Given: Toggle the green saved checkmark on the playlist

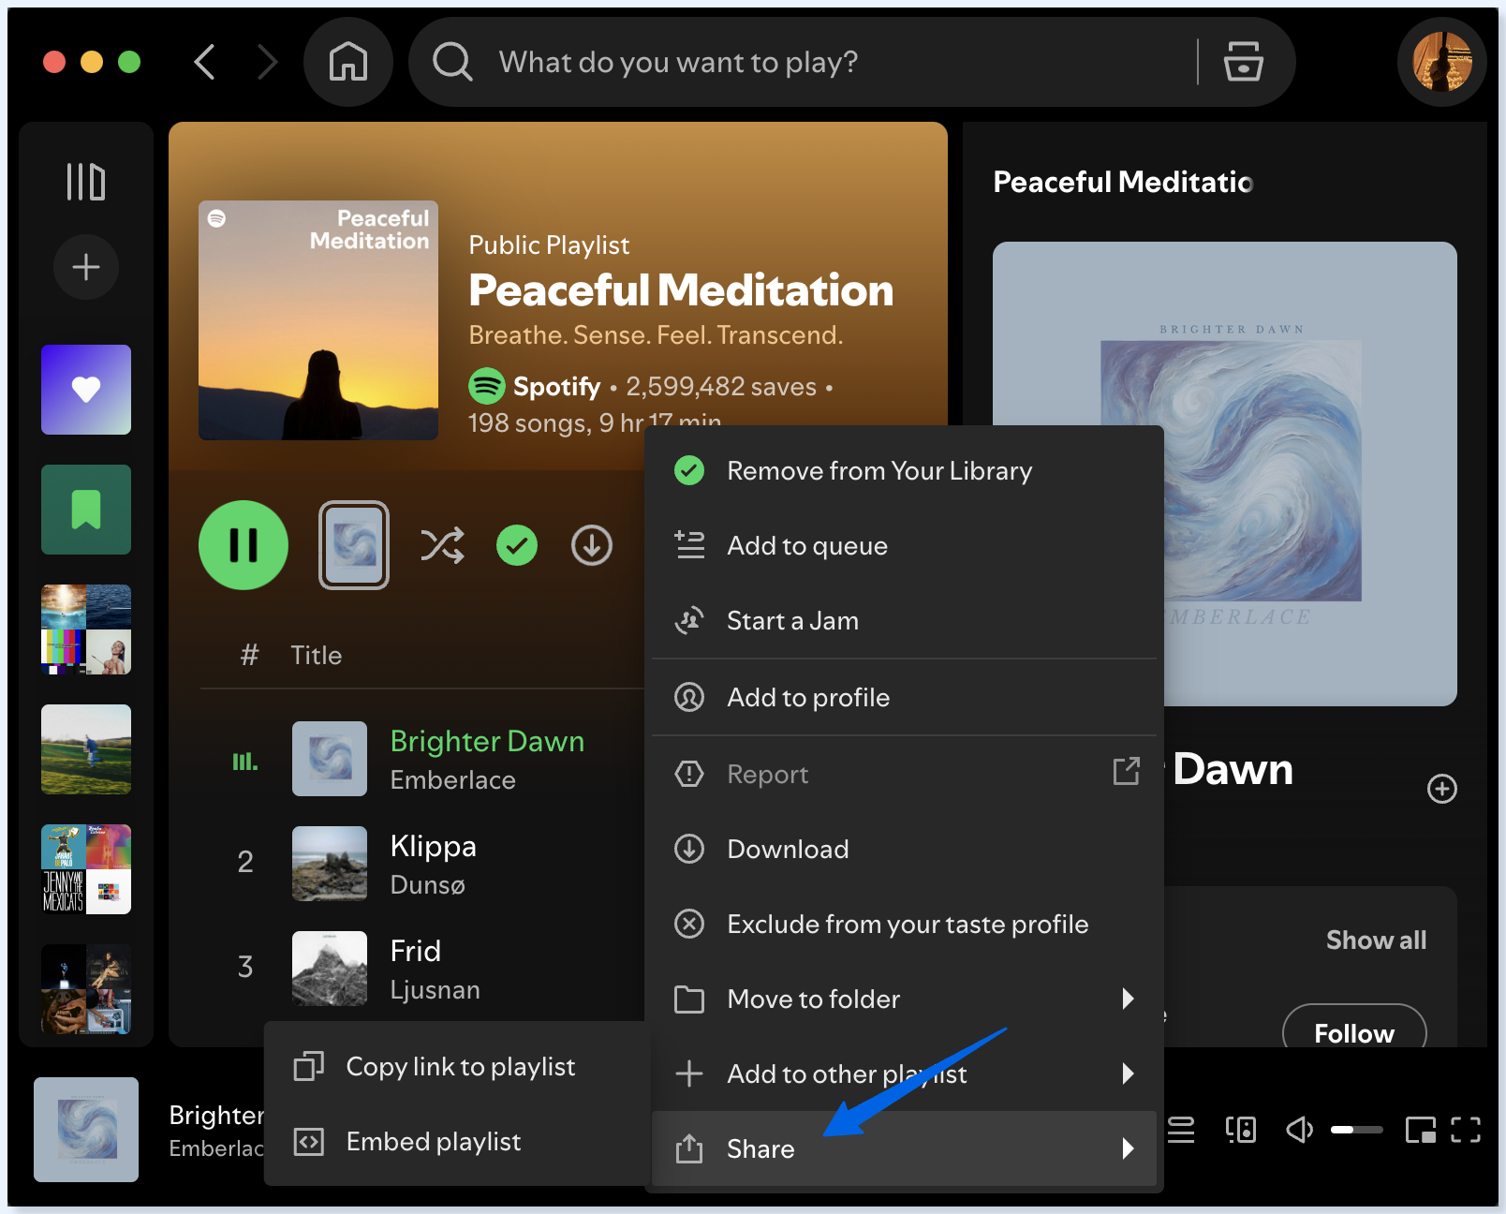Looking at the screenshot, I should (517, 545).
